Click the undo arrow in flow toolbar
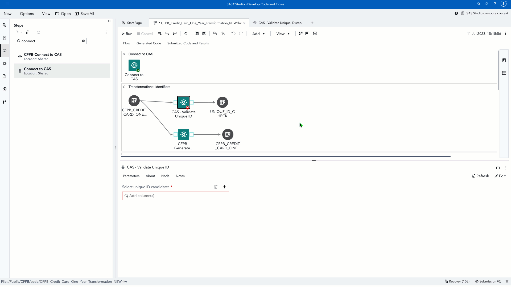The height and width of the screenshot is (287, 511). point(233,33)
